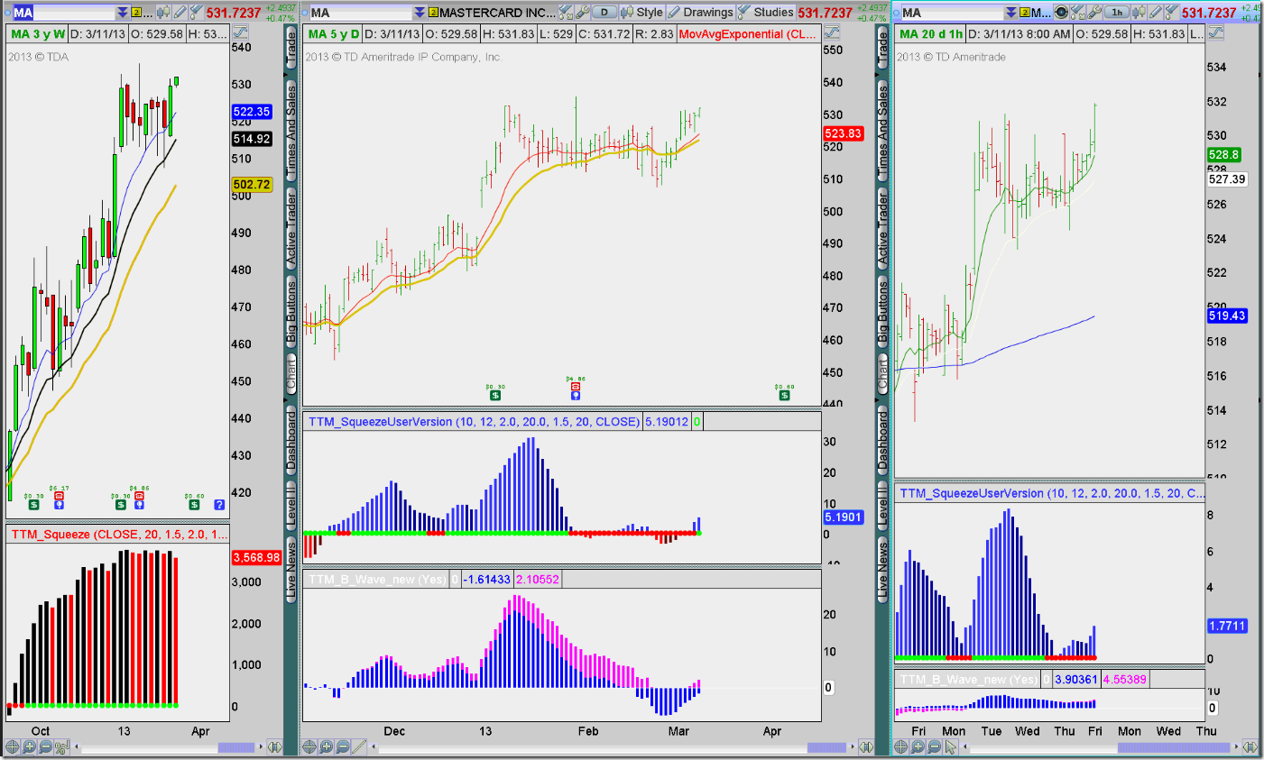Open Dashboard tab on right sidebar
This screenshot has height=760, width=1264.
882,440
